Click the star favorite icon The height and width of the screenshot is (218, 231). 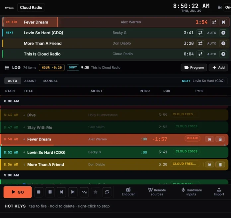click(96, 192)
